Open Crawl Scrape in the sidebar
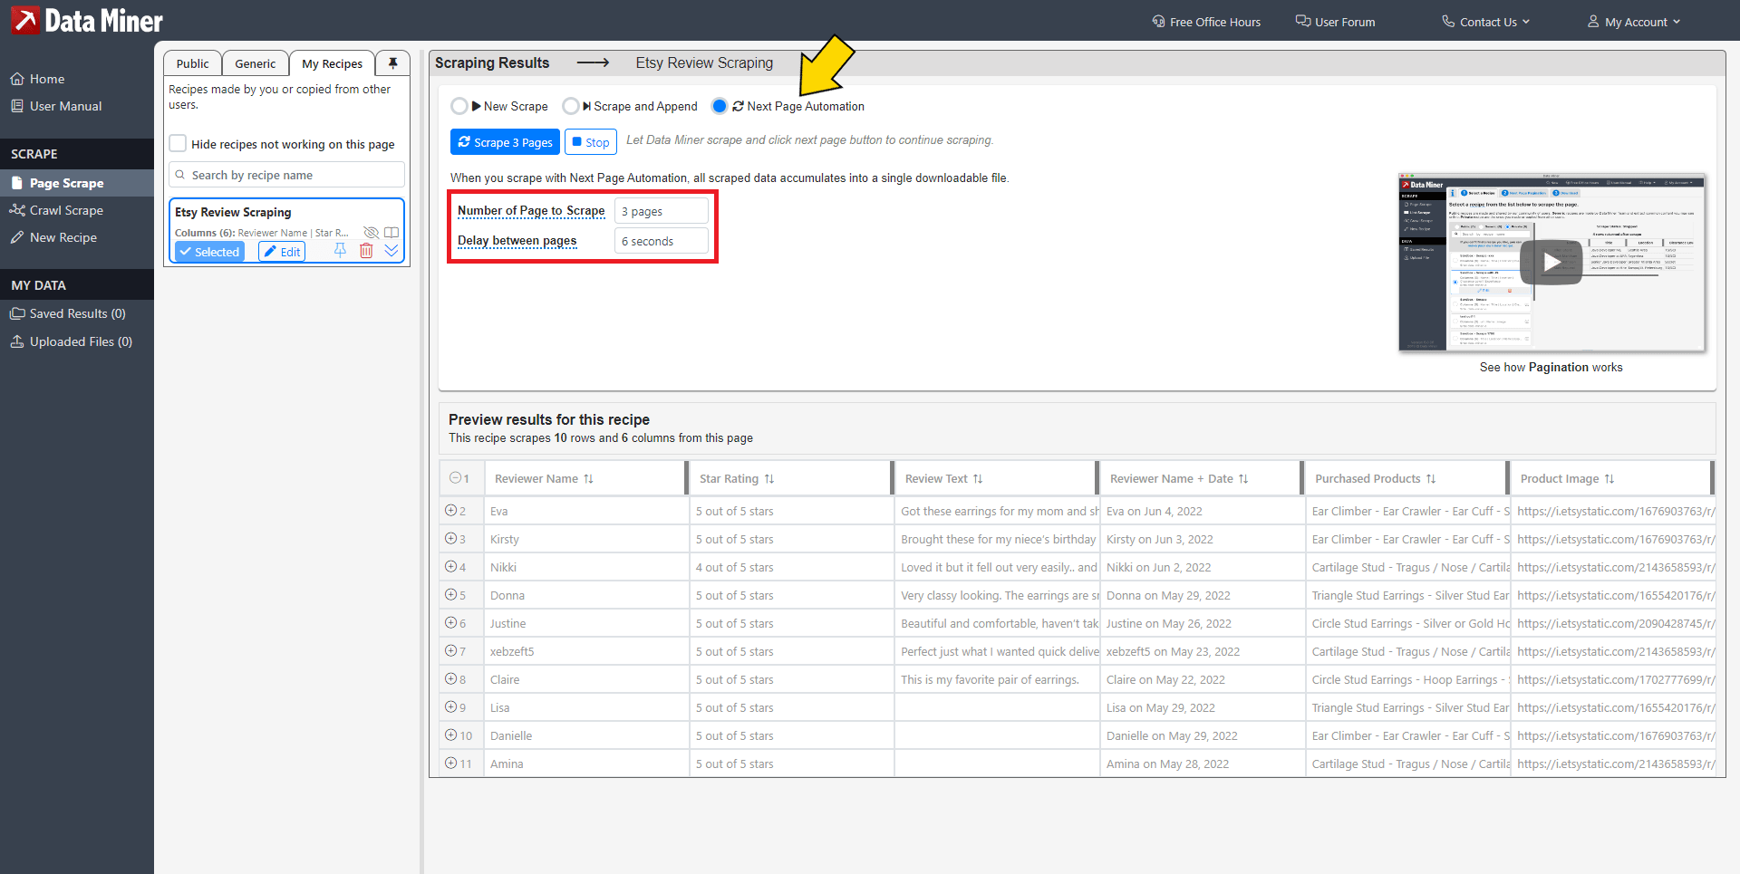This screenshot has width=1740, height=874. click(66, 210)
